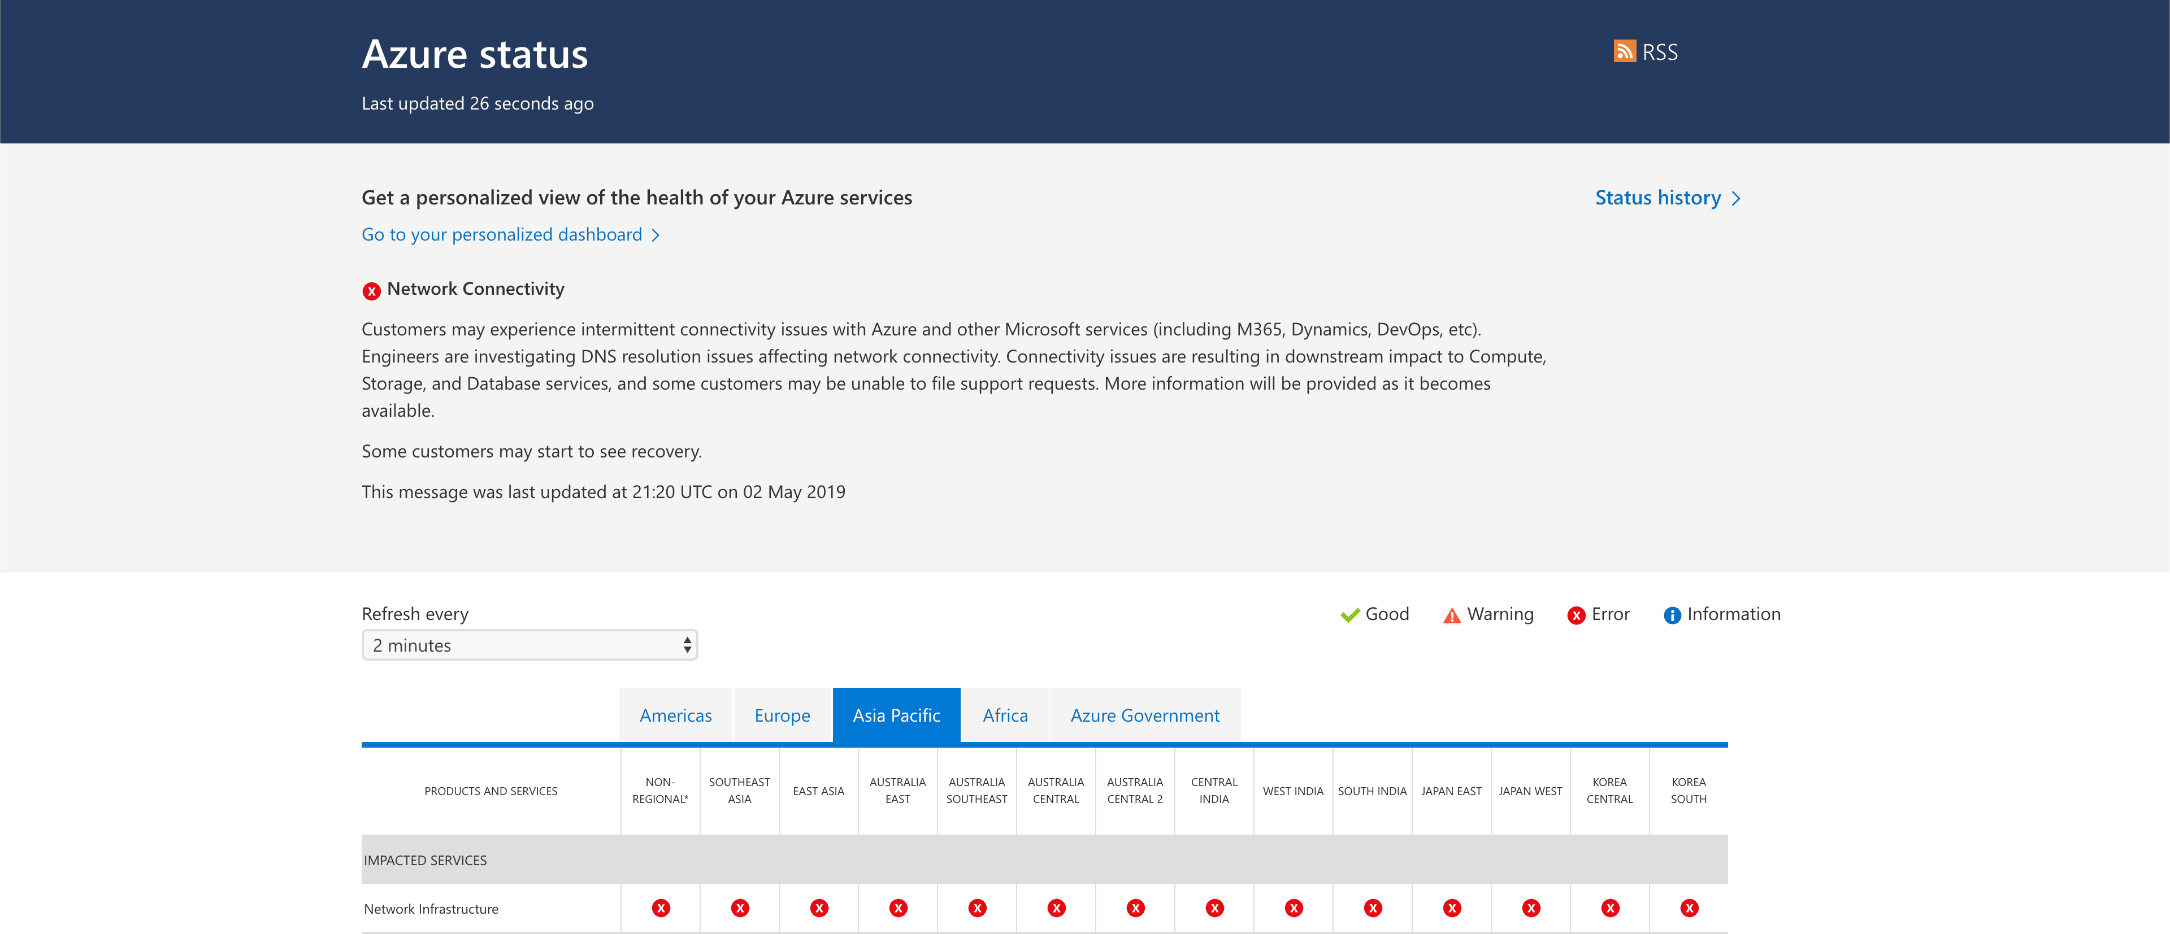
Task: Click the green Good checkmark legend icon
Action: (1349, 615)
